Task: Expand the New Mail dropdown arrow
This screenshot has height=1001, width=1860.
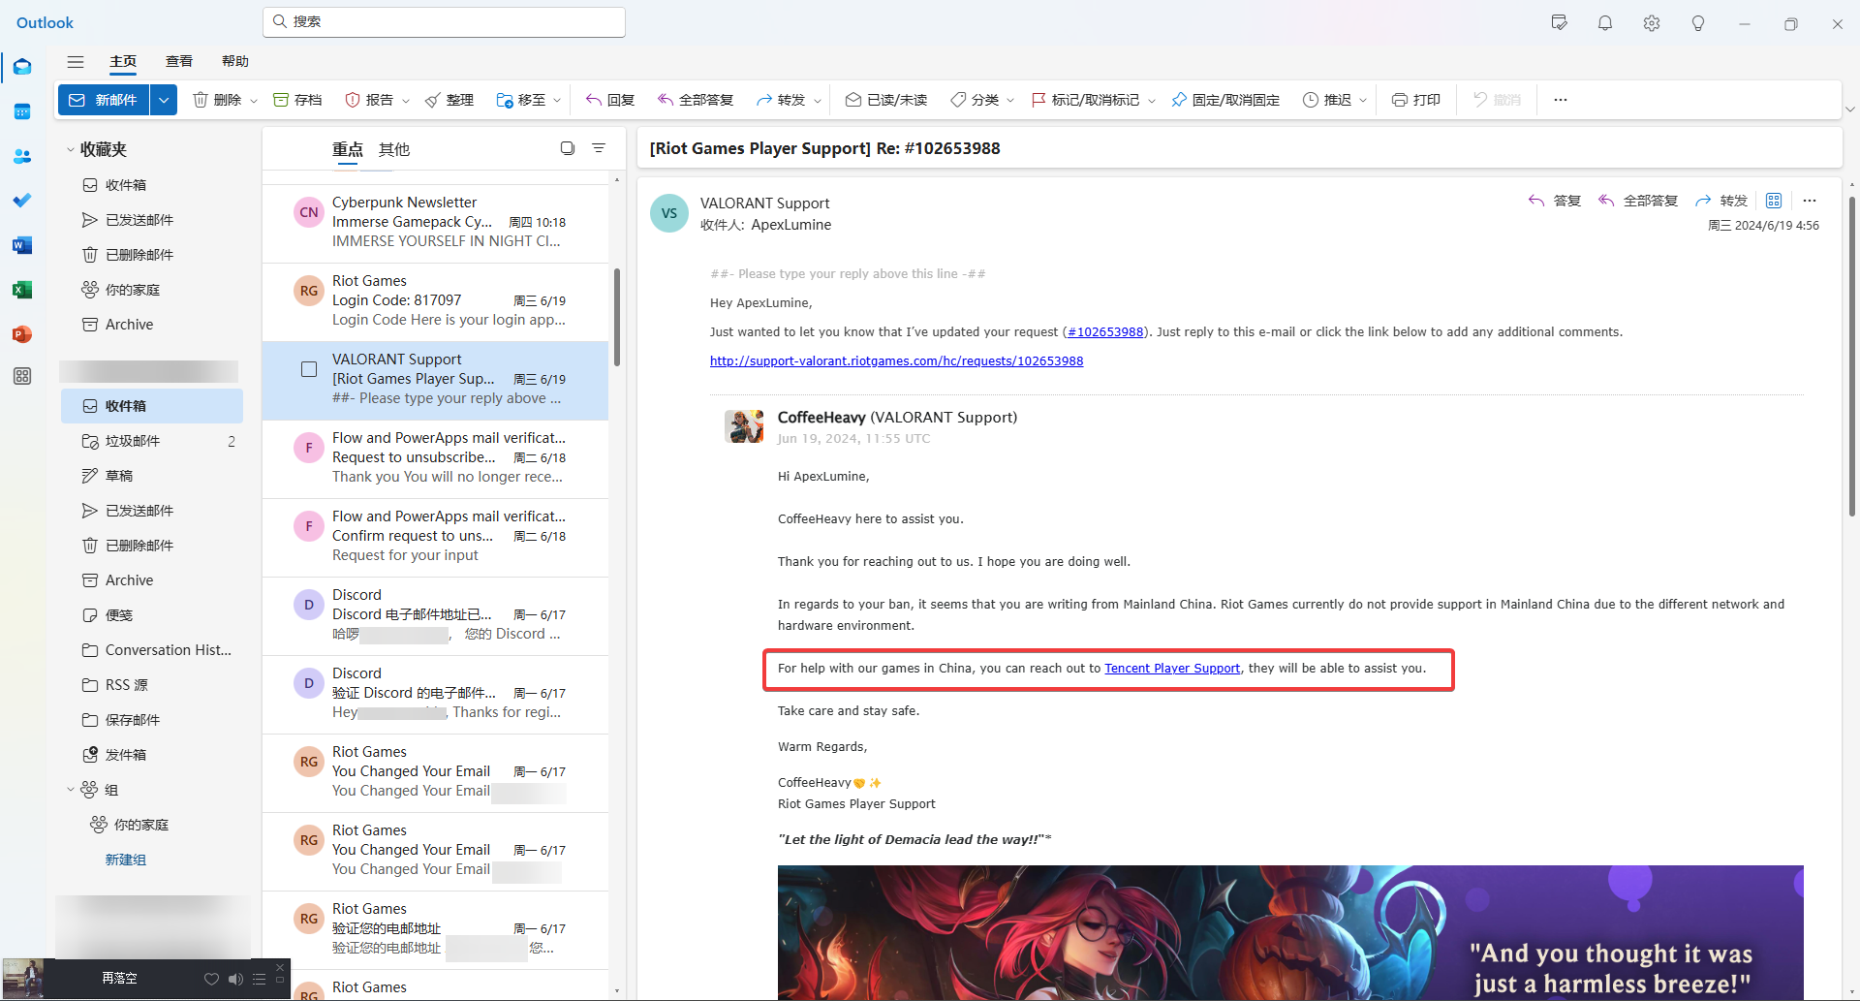Action: 164,100
